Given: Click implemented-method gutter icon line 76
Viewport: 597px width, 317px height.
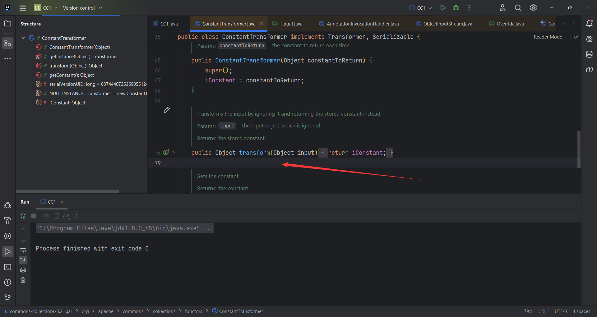Looking at the screenshot, I should (166, 152).
